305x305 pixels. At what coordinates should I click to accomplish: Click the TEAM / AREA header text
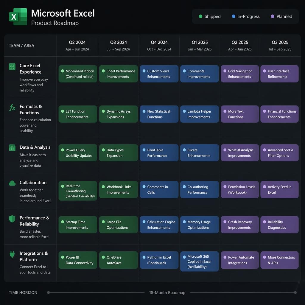coord(21,46)
